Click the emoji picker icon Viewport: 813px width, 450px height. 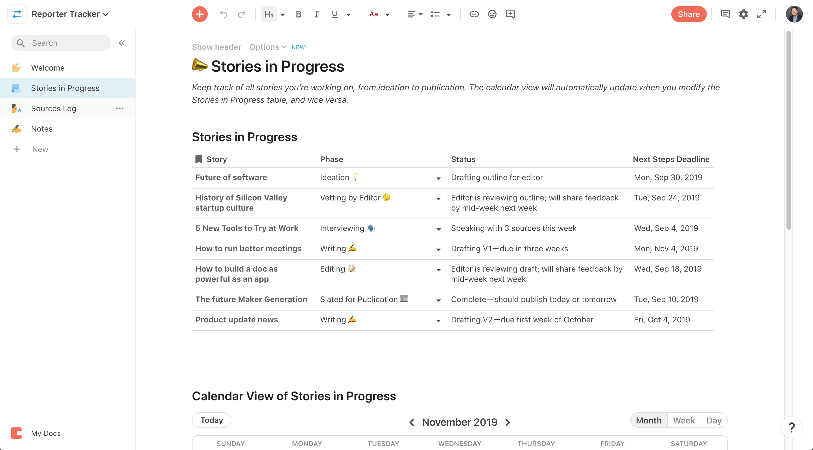point(492,14)
